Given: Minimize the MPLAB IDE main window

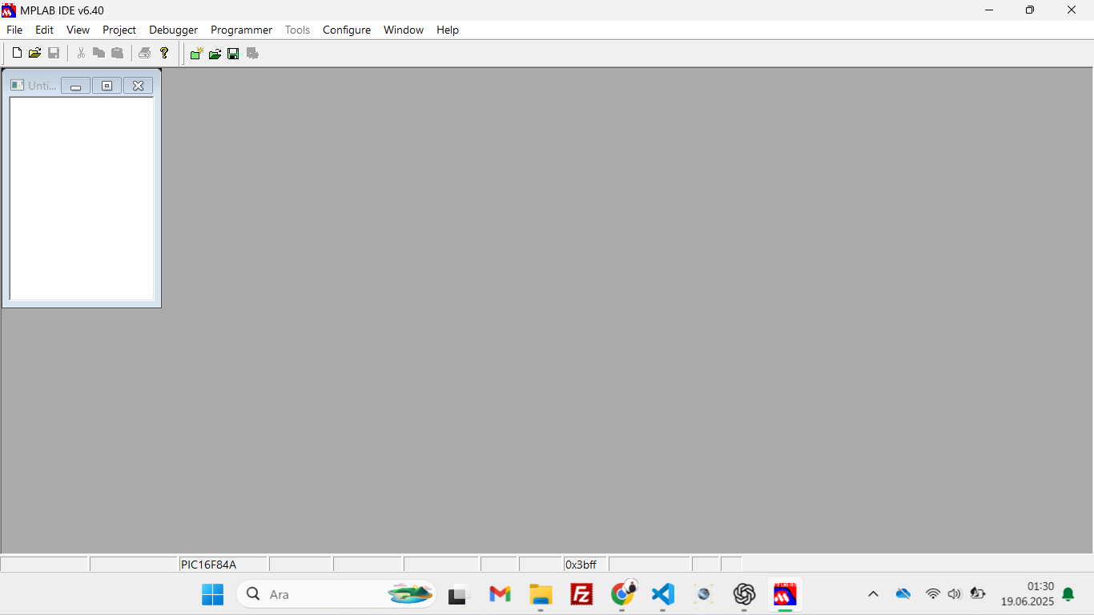Looking at the screenshot, I should [x=988, y=10].
